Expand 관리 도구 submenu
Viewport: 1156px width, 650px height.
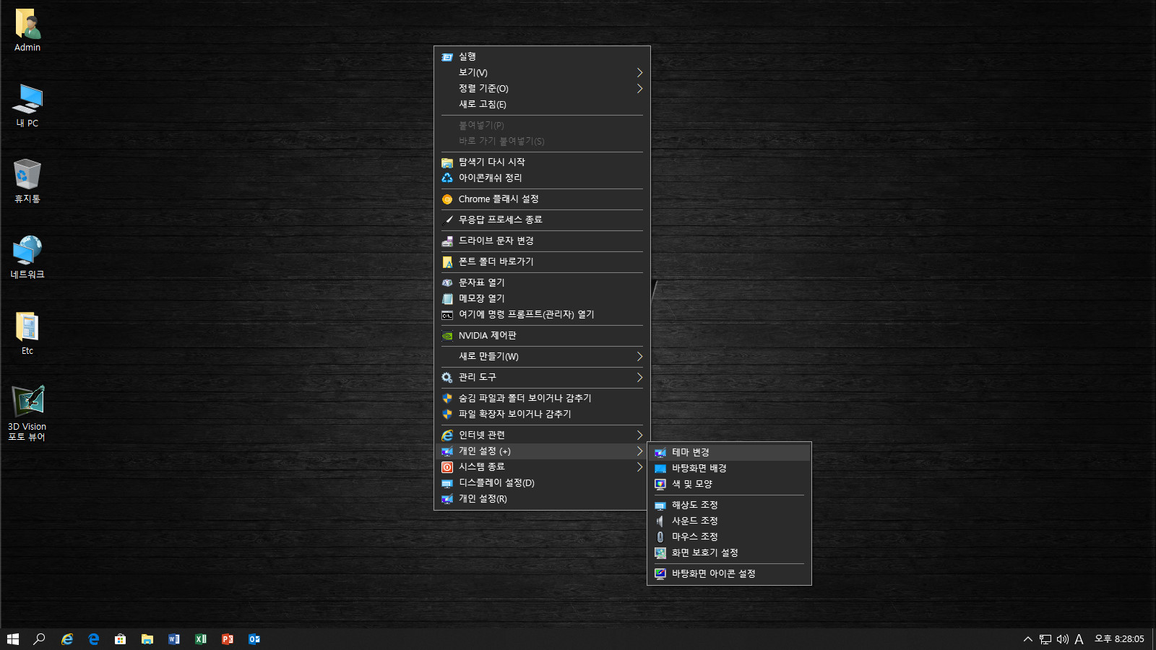[542, 377]
